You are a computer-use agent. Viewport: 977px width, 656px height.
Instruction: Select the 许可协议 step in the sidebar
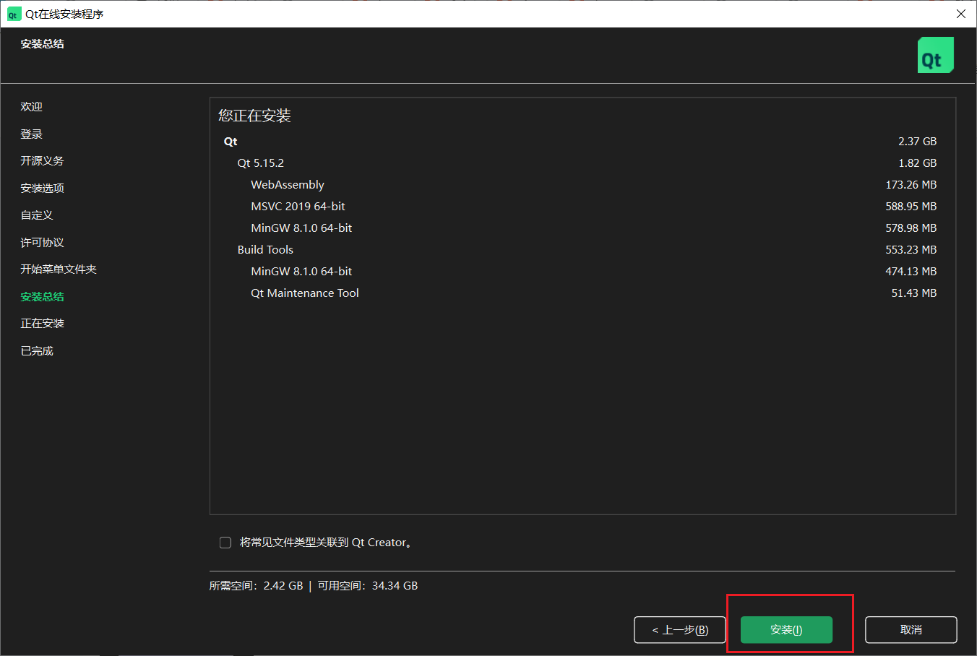pyautogui.click(x=42, y=242)
